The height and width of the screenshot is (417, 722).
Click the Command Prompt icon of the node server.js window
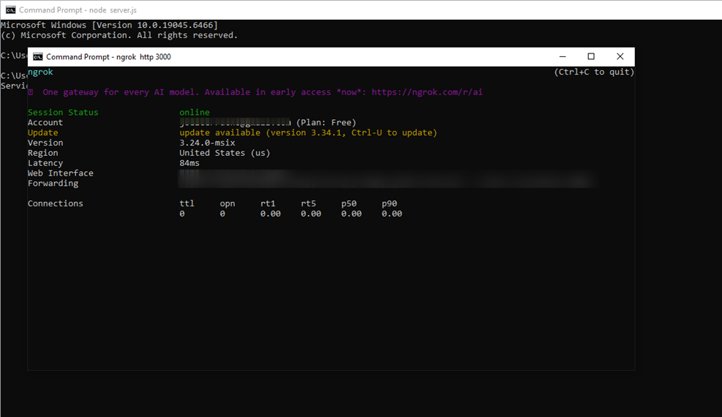10,10
